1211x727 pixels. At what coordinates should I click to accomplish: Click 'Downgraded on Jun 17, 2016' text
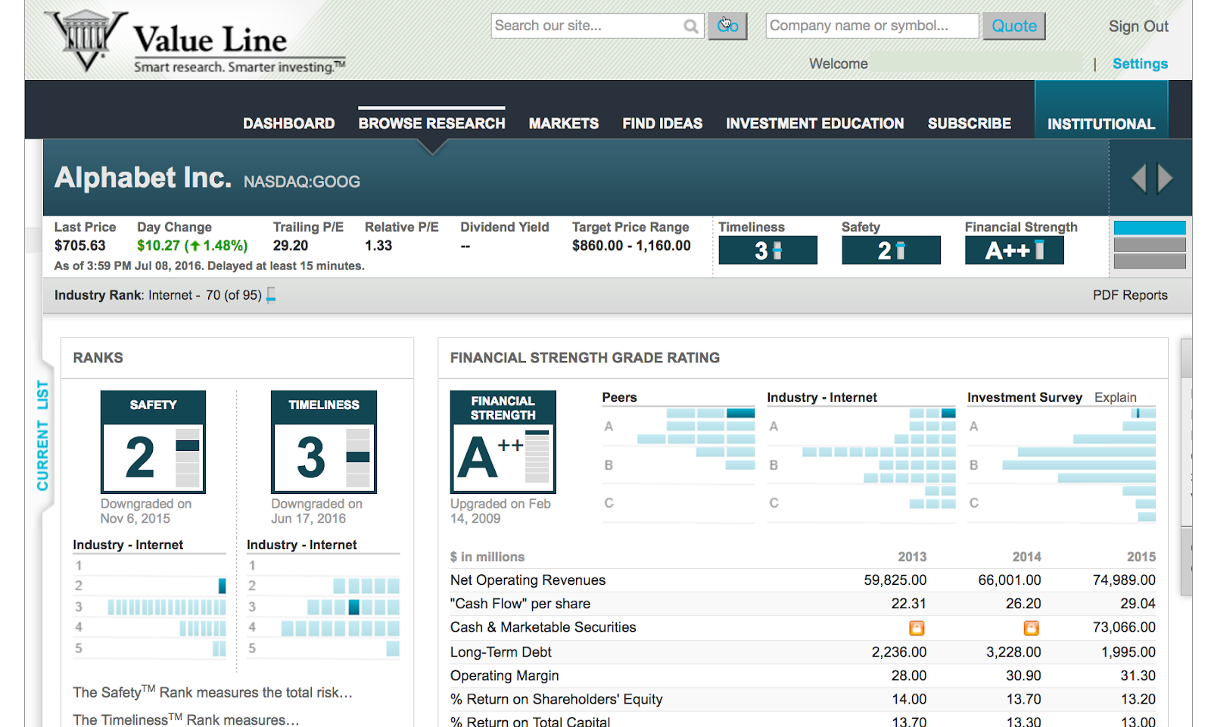pos(317,511)
